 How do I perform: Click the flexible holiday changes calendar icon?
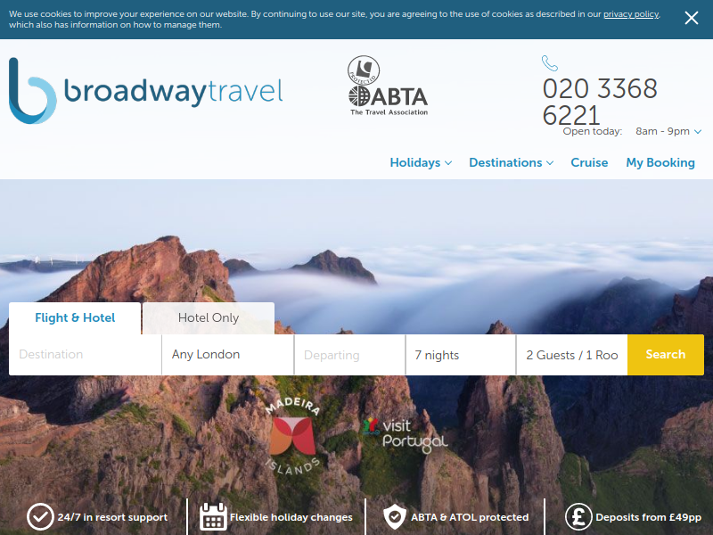(213, 517)
